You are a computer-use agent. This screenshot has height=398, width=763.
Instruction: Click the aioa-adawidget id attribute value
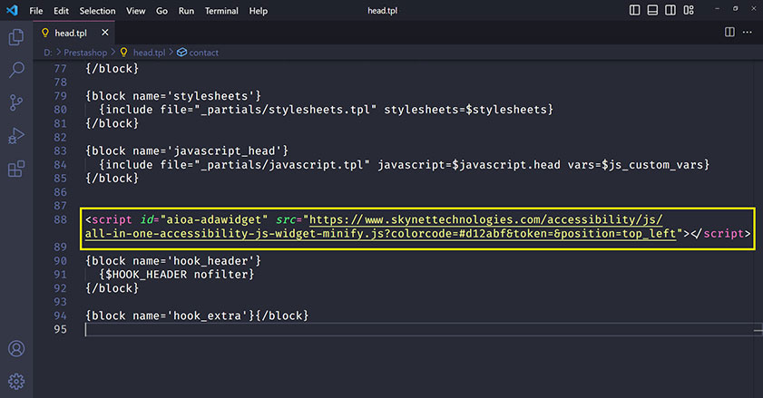[214, 220]
